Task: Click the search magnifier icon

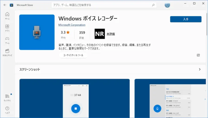Action: pos(153,5)
